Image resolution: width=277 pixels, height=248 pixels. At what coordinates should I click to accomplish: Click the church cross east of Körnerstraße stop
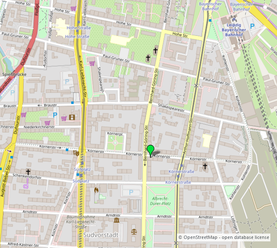pos(205,166)
